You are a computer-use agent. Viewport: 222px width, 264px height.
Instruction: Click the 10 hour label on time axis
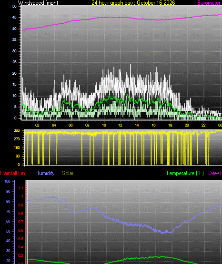tap(104, 125)
